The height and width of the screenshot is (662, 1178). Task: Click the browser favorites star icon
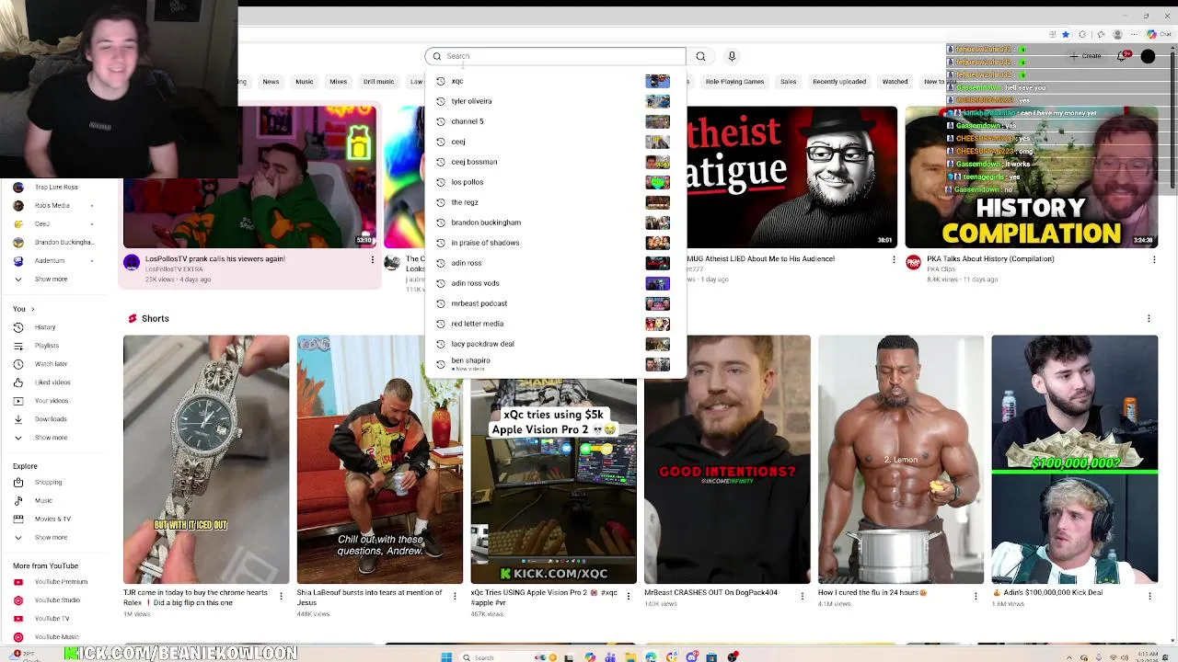click(1066, 34)
